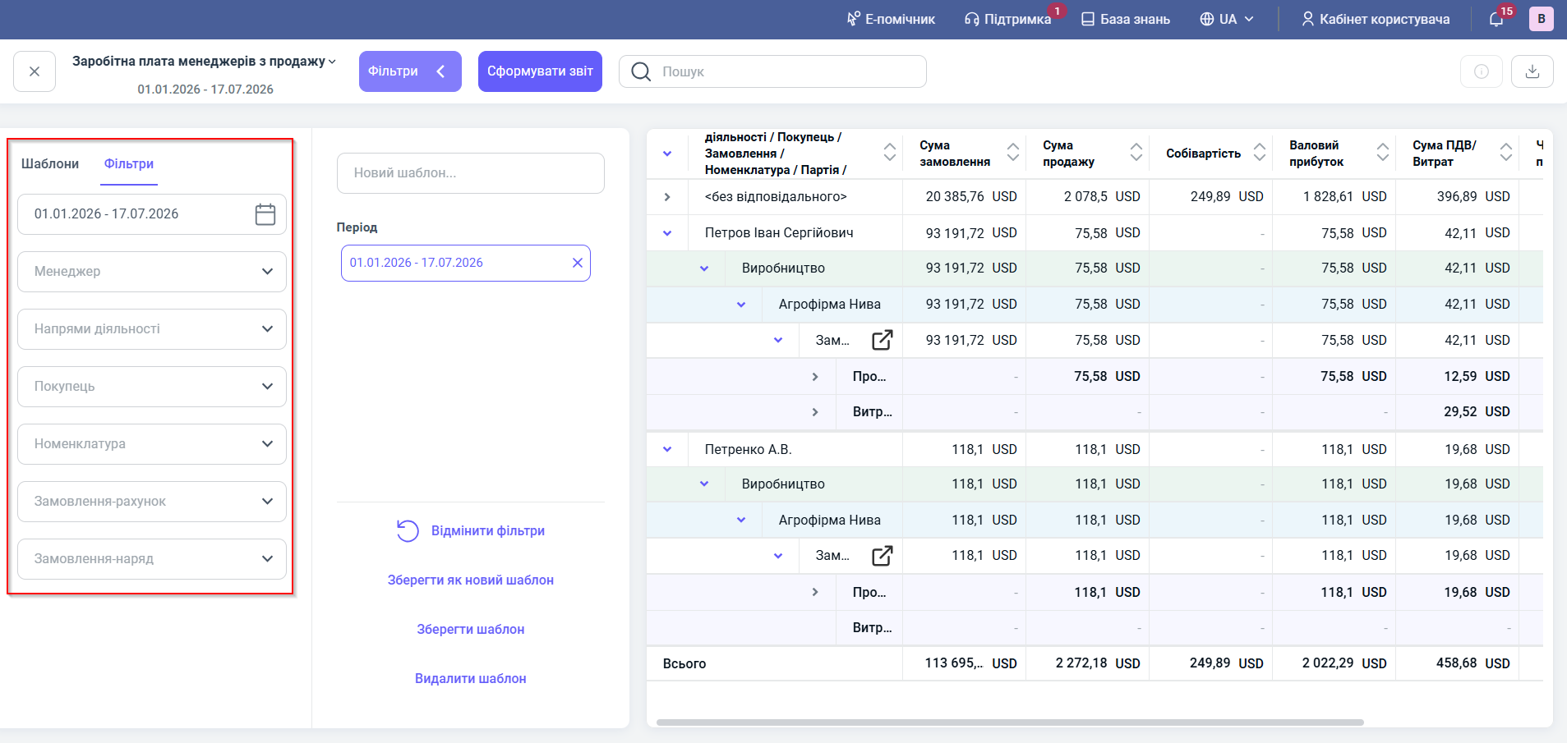Collapse the Петренко А.В. row

pos(667,449)
